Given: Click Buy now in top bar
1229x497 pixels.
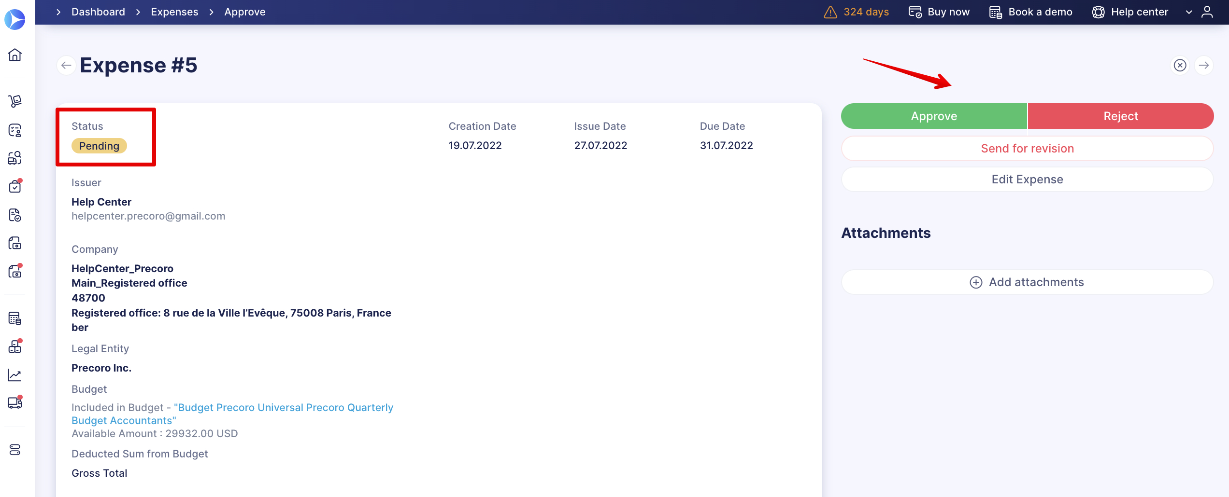Looking at the screenshot, I should pyautogui.click(x=939, y=12).
